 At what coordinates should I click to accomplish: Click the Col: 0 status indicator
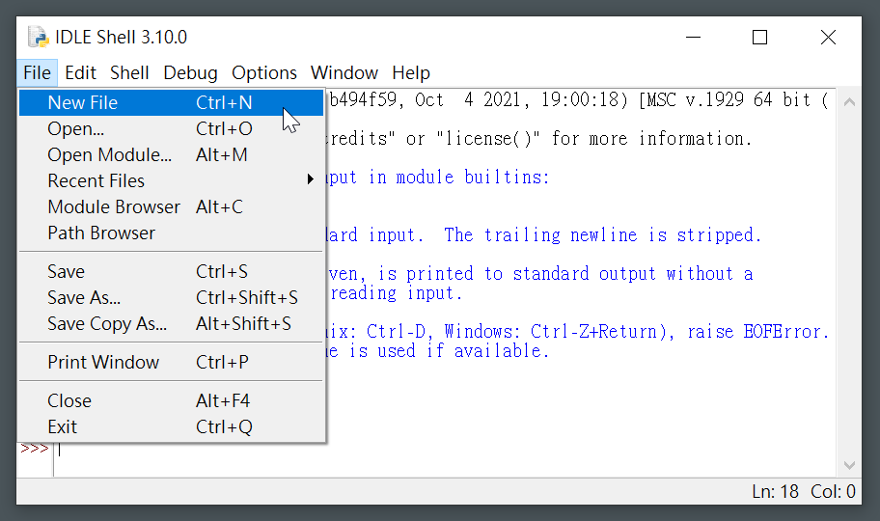pyautogui.click(x=833, y=492)
